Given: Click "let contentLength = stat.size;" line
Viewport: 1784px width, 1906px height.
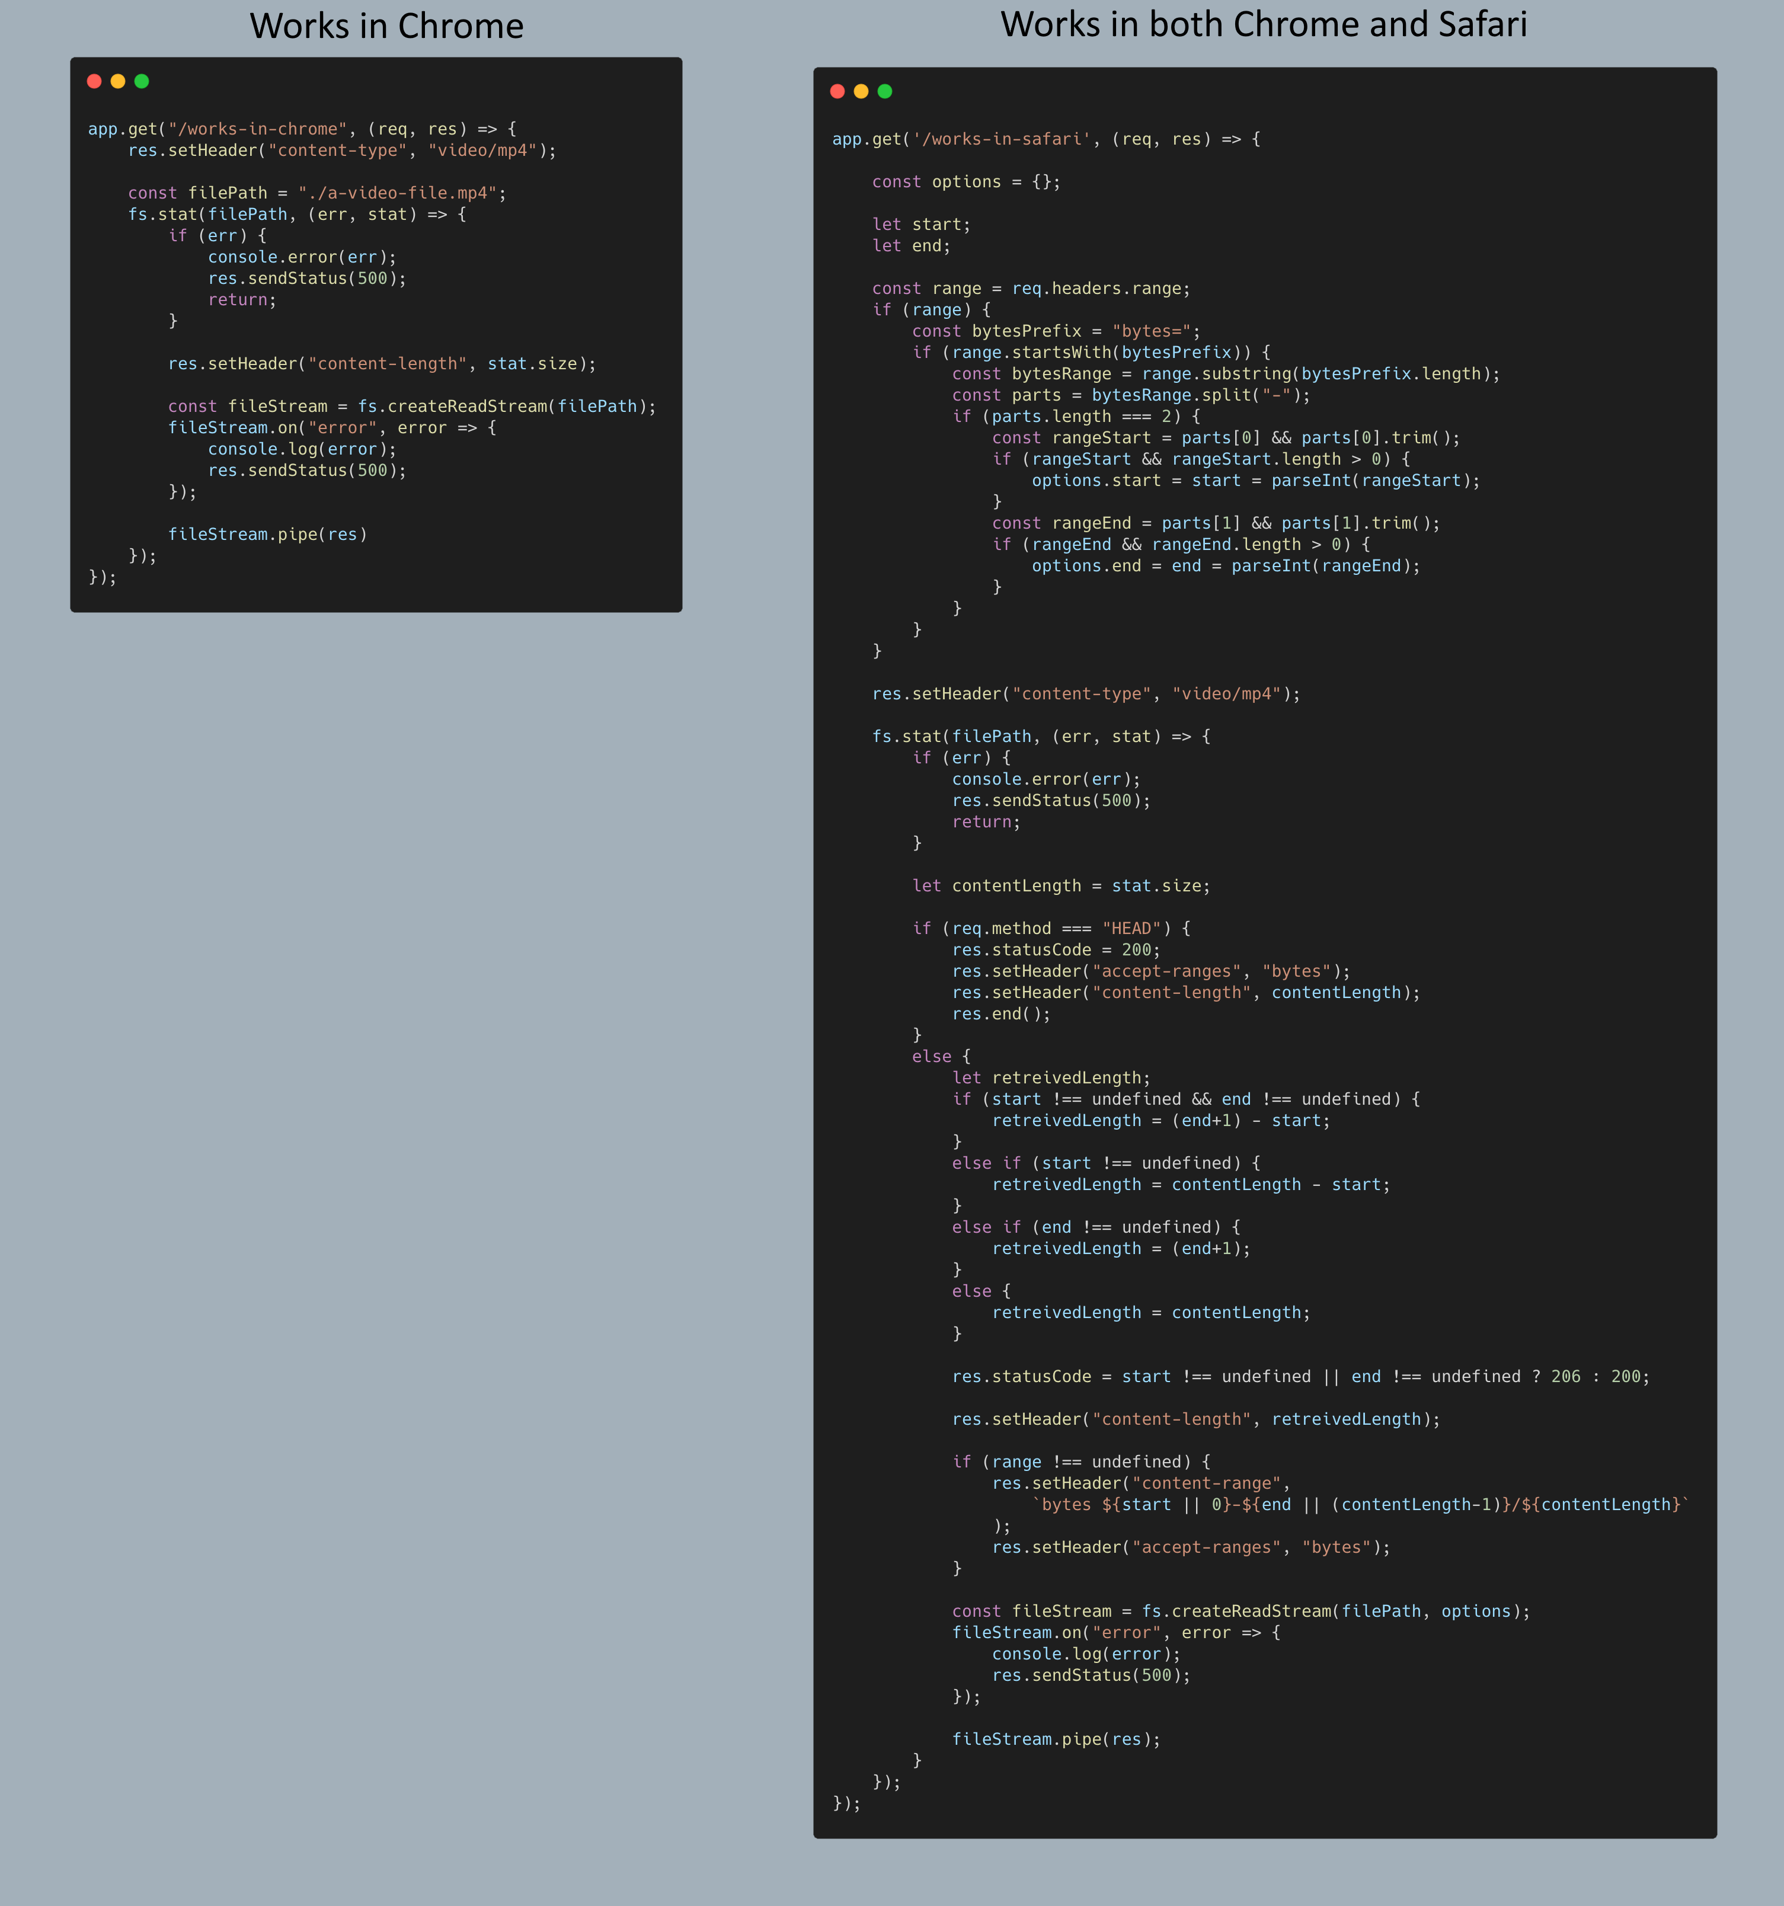Looking at the screenshot, I should [x=1060, y=886].
